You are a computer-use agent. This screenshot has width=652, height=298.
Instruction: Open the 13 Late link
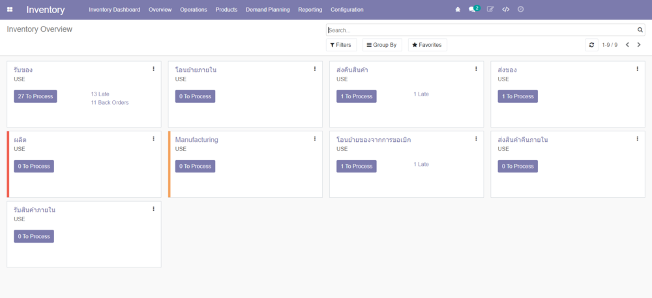pos(100,94)
